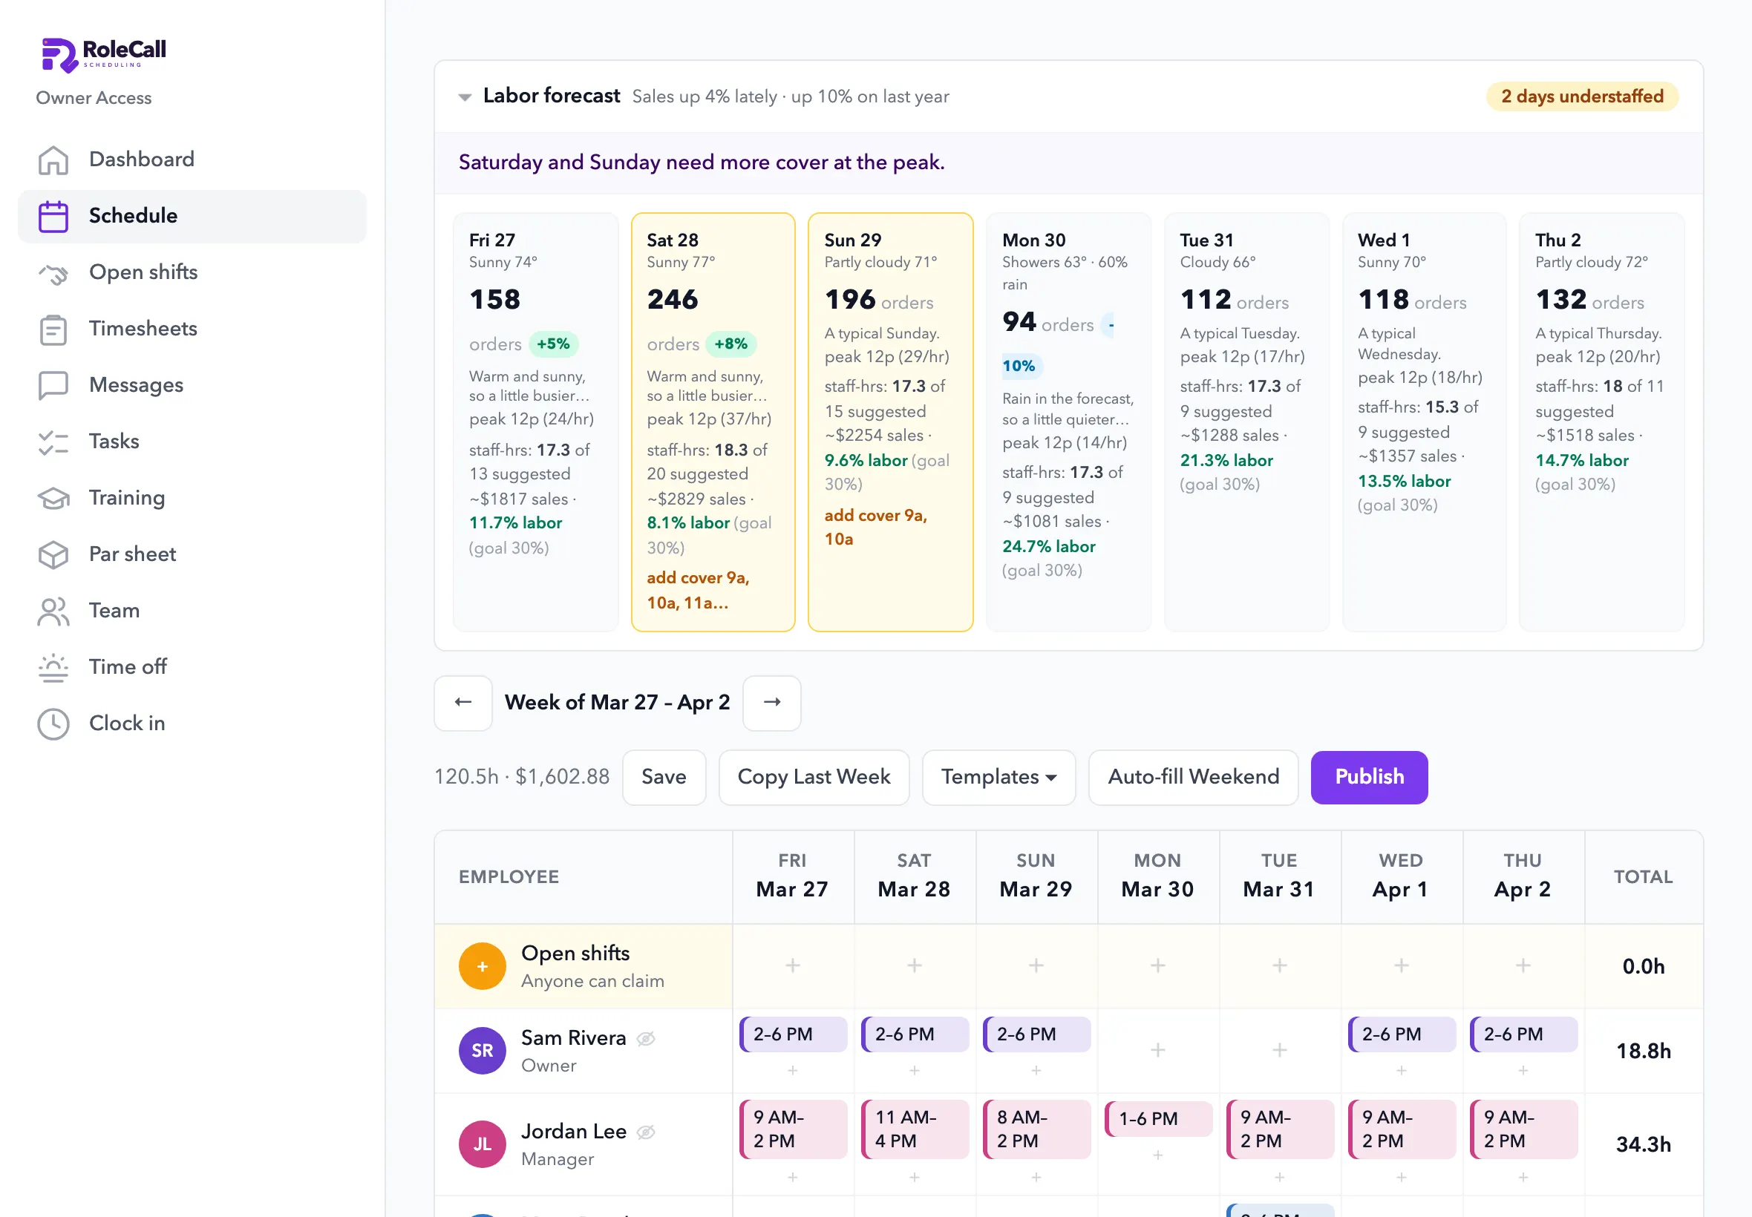1752x1217 pixels.
Task: Click the Schedule calendar icon
Action: (x=53, y=216)
